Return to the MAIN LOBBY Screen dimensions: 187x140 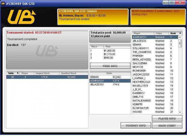click(167, 125)
